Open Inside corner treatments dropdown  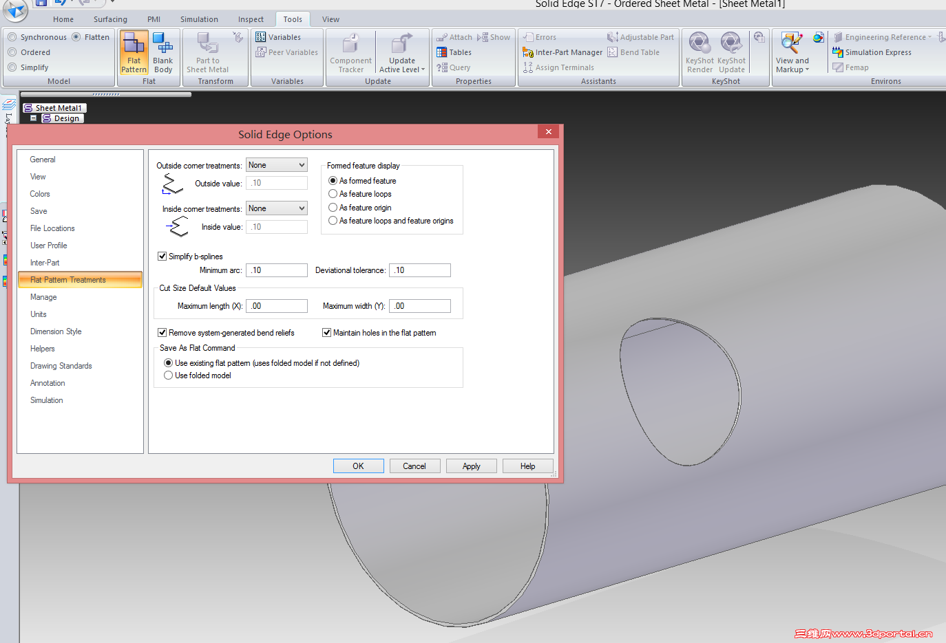tap(277, 208)
